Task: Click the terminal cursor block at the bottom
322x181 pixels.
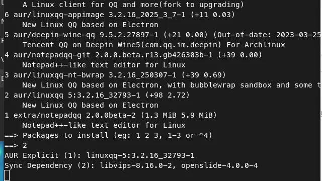Action: 7,175
